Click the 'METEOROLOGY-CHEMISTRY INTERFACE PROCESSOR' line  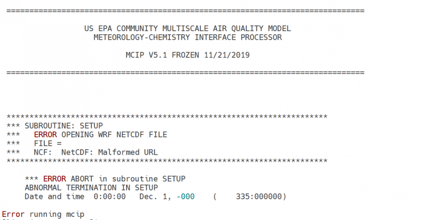click(187, 37)
